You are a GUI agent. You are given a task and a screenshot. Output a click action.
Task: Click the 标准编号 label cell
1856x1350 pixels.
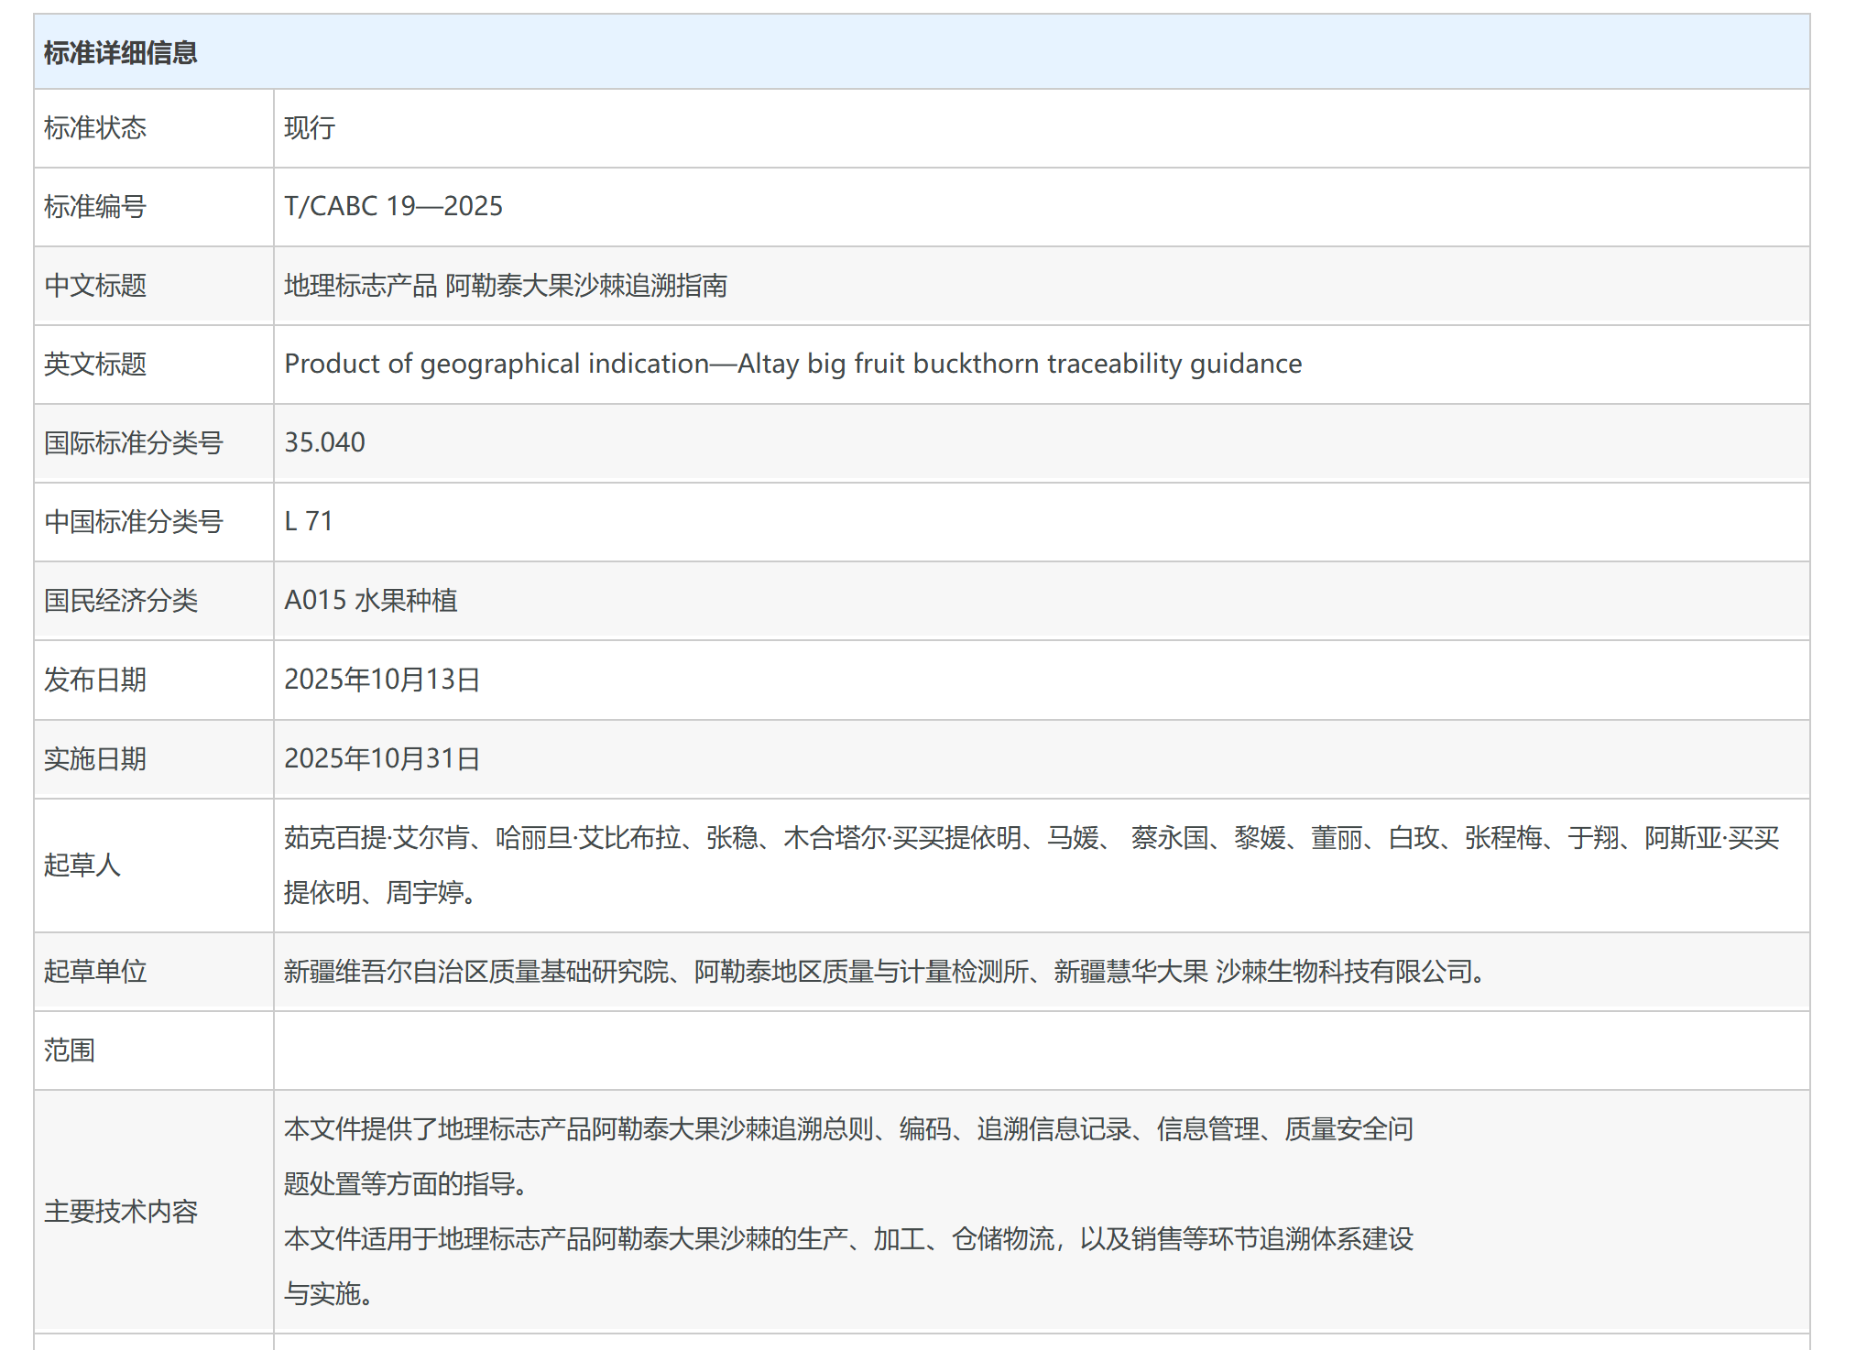[95, 207]
